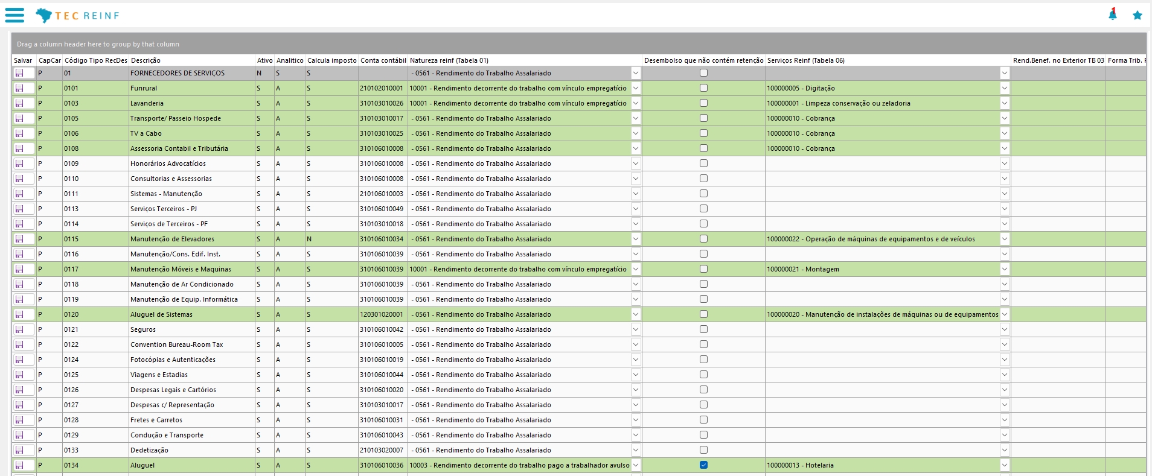Save the Aluguel de Sistemas row
This screenshot has height=476, width=1152.
(x=19, y=314)
